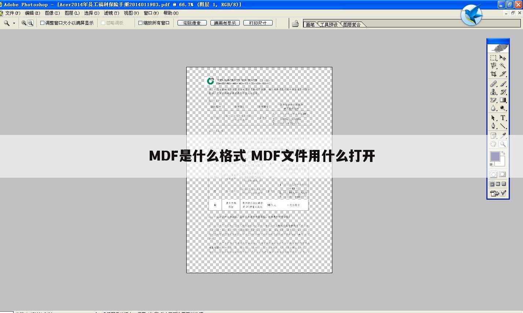This screenshot has width=523, height=313.
Task: Open the 图层(L) menu
Action: pos(72,13)
